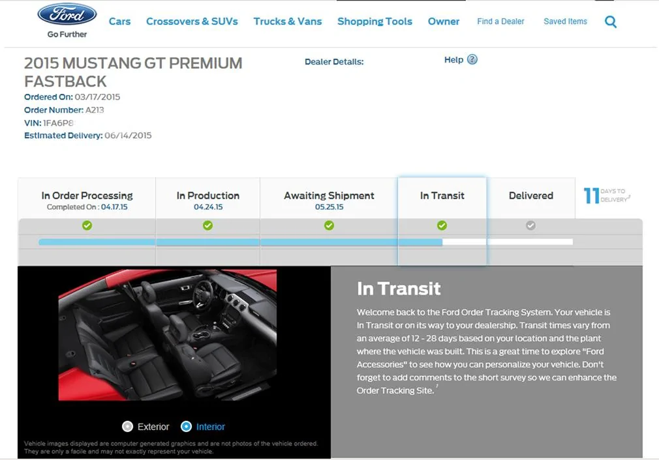Click Find a Dealer link
The width and height of the screenshot is (659, 460).
tap(500, 22)
